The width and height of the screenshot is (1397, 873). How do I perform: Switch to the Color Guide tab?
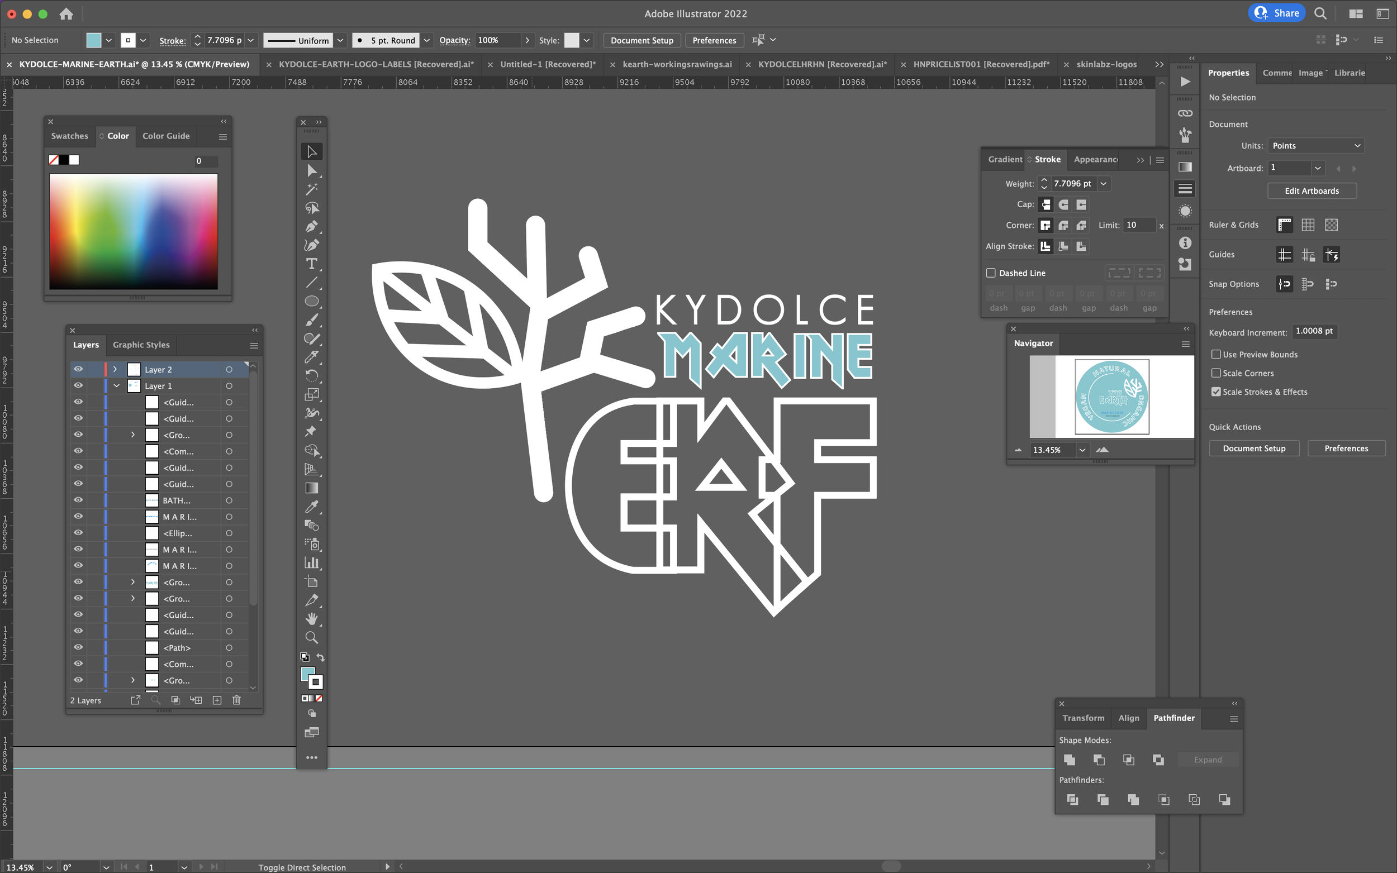(166, 136)
